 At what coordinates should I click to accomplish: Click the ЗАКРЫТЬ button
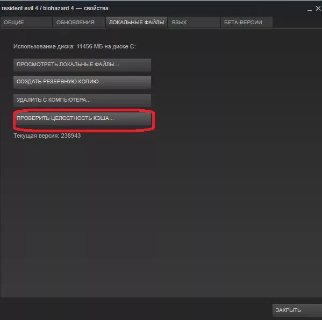point(297,310)
